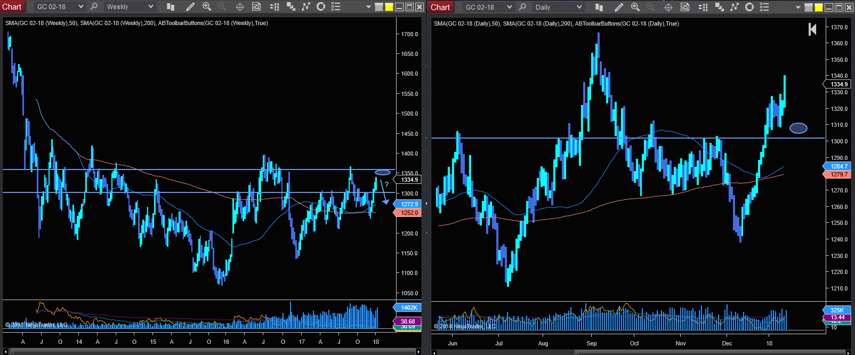Open Strategies in Weekly chart toolbar
The width and height of the screenshot is (855, 355).
(x=321, y=7)
